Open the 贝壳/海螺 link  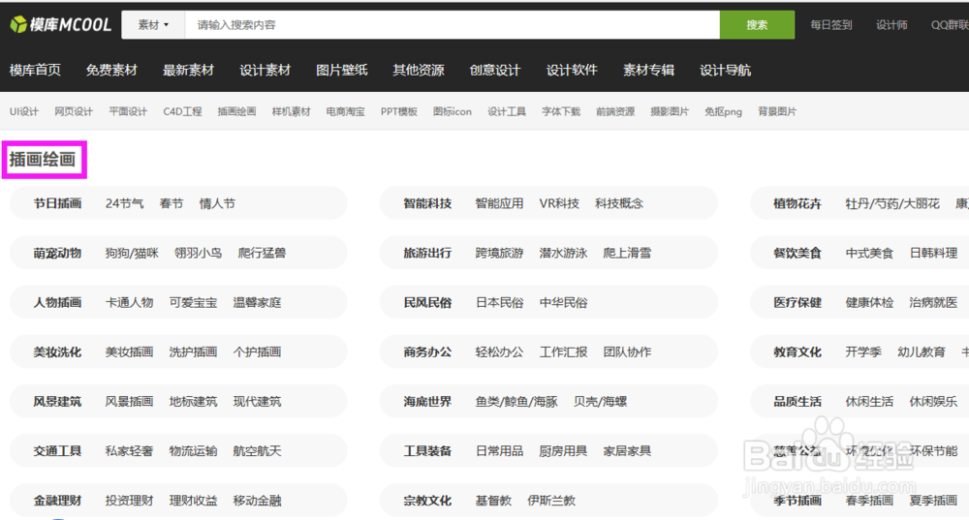click(x=600, y=402)
